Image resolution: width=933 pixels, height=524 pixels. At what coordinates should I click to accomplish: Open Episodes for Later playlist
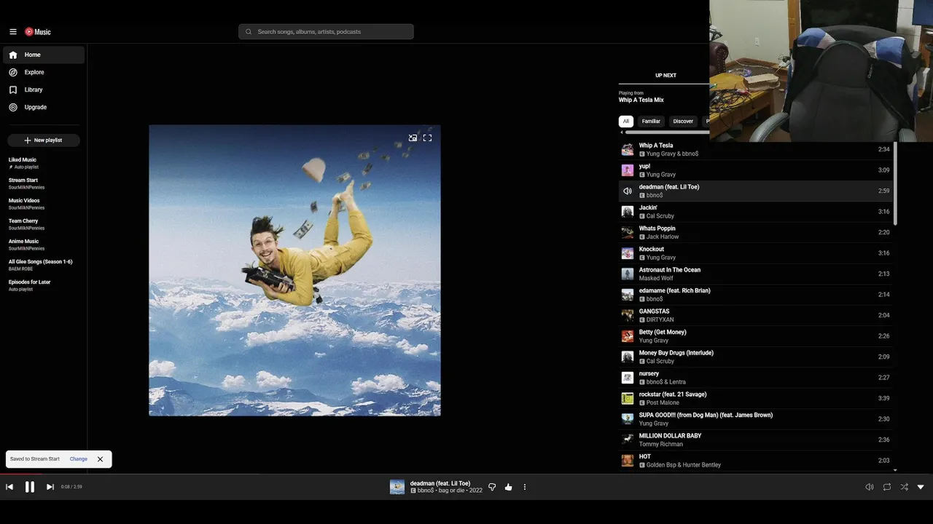click(x=44, y=285)
